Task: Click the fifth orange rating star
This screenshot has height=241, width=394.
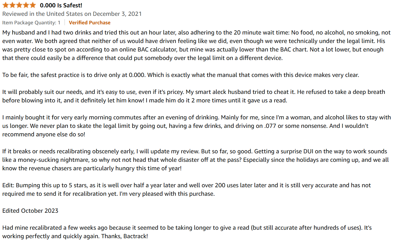Action: [33, 5]
